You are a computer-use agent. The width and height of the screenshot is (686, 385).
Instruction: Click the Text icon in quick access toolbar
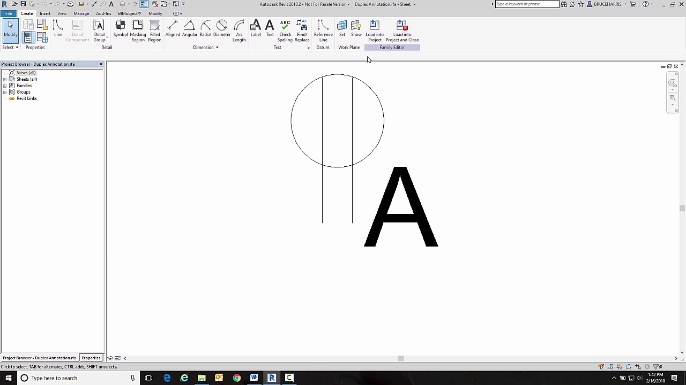coord(111,4)
